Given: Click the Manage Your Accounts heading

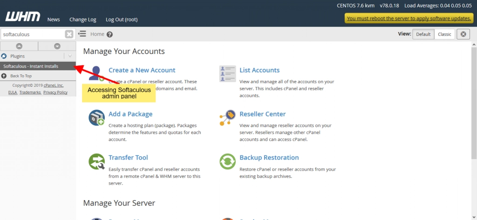Looking at the screenshot, I should point(124,51).
